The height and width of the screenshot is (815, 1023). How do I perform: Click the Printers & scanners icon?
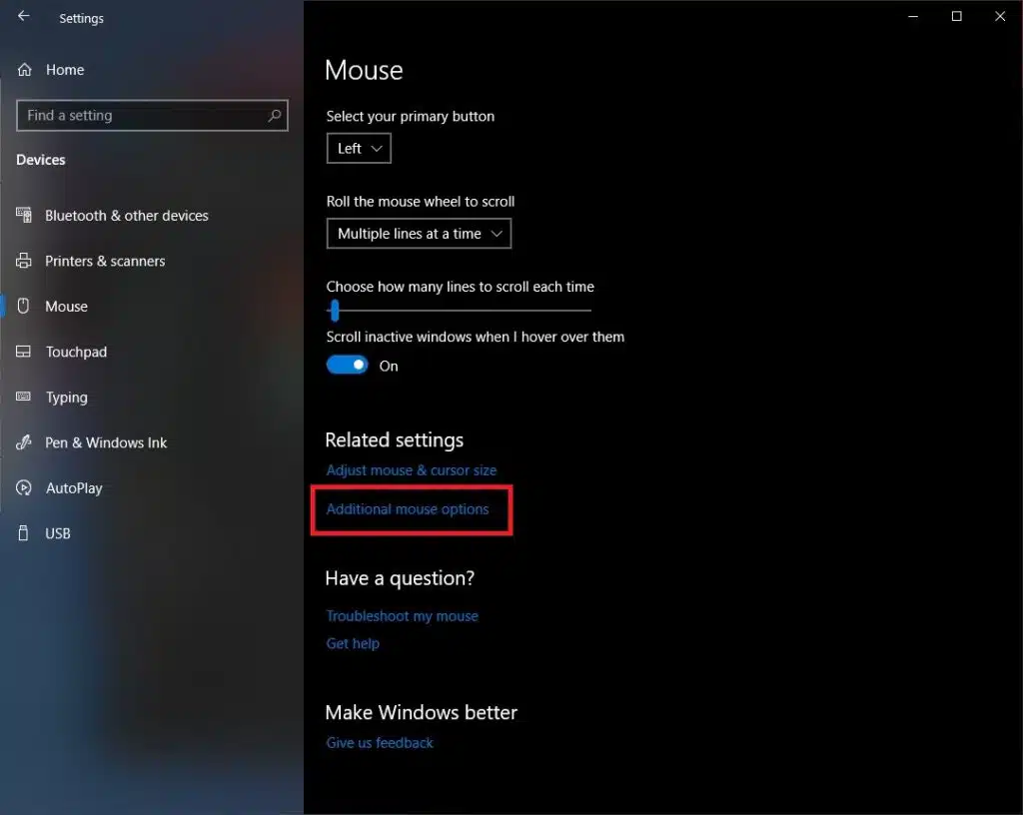(25, 261)
